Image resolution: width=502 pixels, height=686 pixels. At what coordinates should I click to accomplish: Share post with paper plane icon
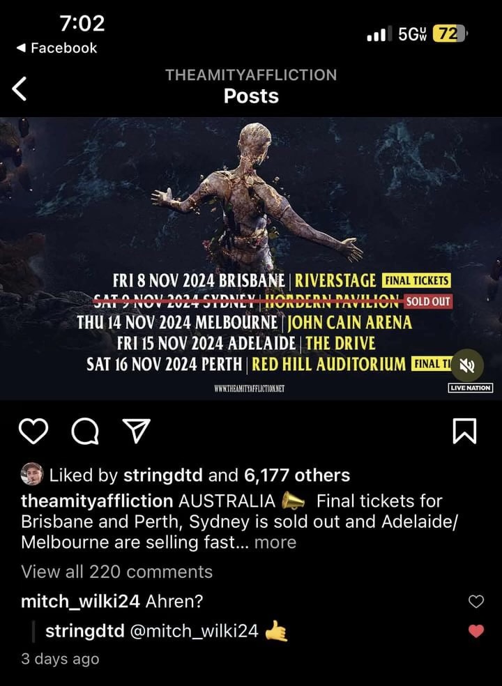pos(136,431)
